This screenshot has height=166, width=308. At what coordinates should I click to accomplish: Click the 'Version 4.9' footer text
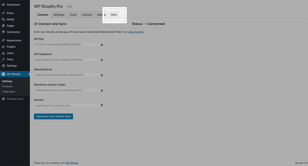(301, 163)
